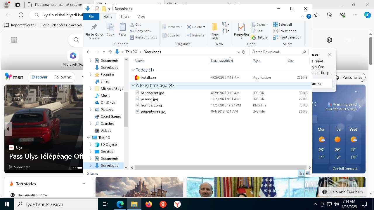This screenshot has height=210, width=374.
Task: Open the Open button dropdown
Action: 267,24
